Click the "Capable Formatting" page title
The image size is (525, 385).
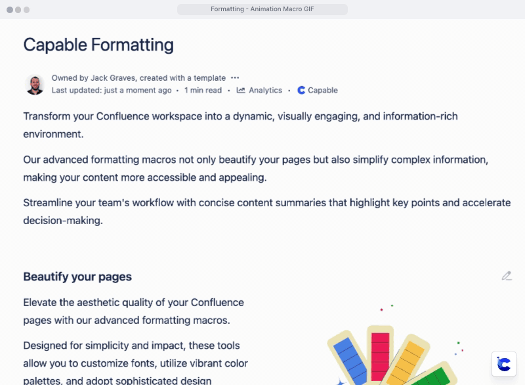(x=98, y=45)
